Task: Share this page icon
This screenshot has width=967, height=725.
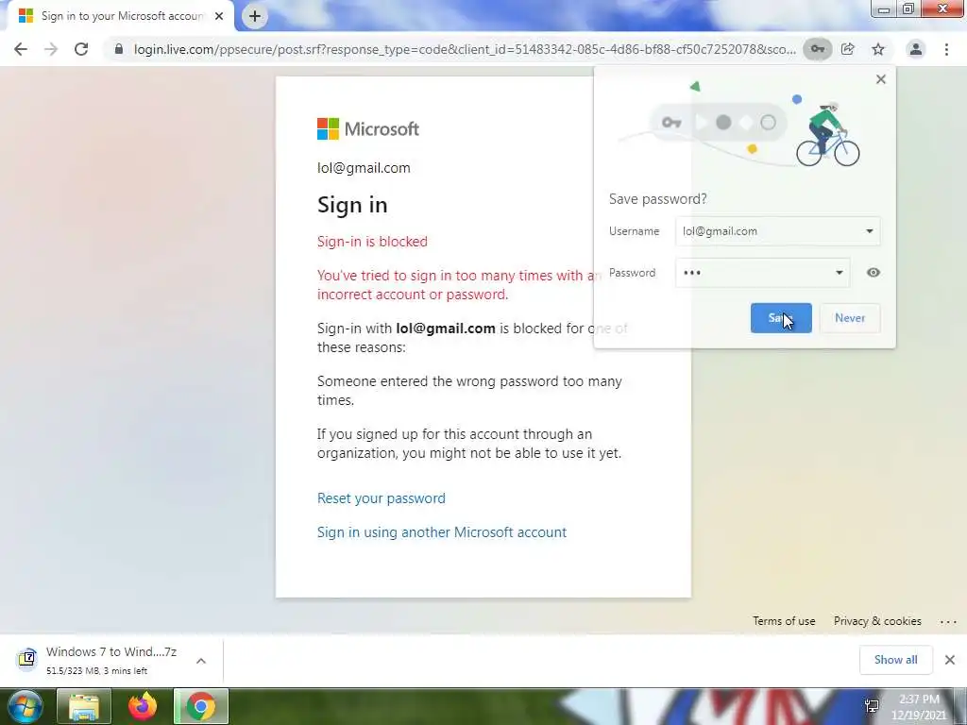Action: 848,49
